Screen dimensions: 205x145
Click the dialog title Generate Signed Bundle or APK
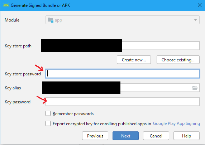pyautogui.click(x=40, y=5)
